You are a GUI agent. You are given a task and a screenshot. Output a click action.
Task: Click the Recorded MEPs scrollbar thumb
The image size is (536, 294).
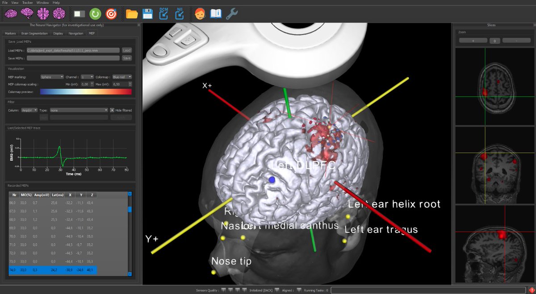point(130,209)
